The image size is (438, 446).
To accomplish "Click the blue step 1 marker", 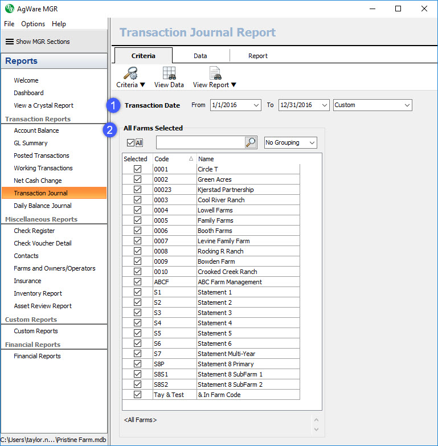I will point(112,105).
